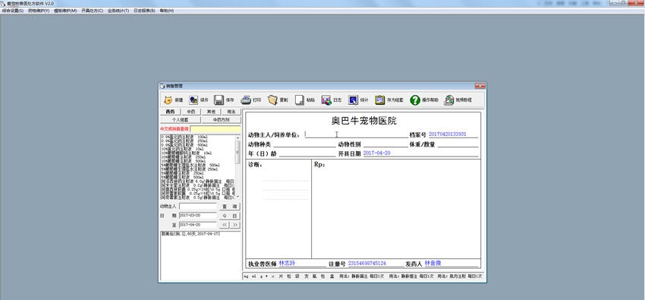Click the start date field 2017-03-20
This screenshot has height=300, width=645.
point(198,216)
